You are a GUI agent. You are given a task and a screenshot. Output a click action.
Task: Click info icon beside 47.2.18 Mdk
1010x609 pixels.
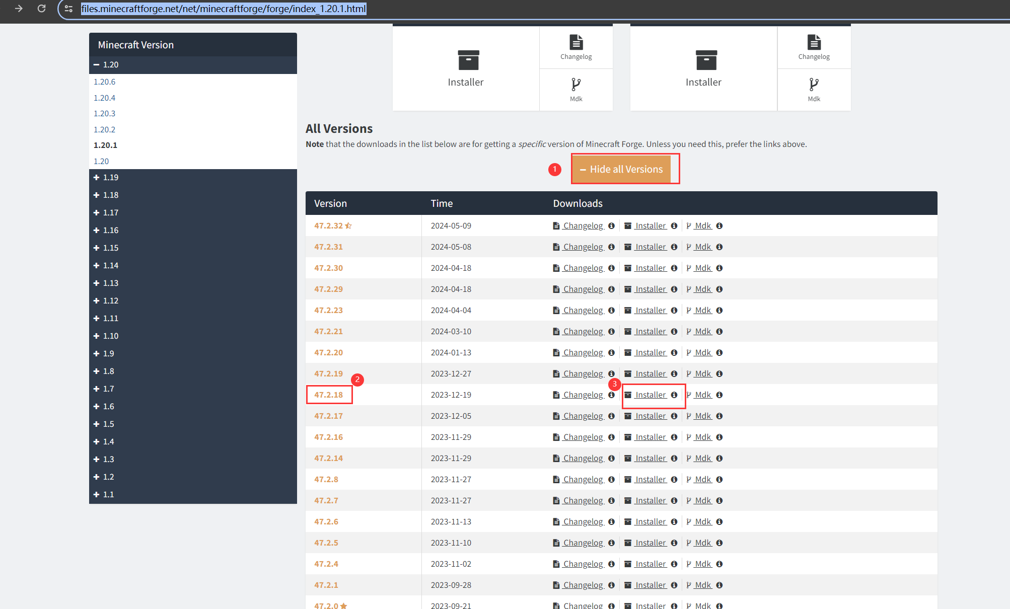[719, 395]
